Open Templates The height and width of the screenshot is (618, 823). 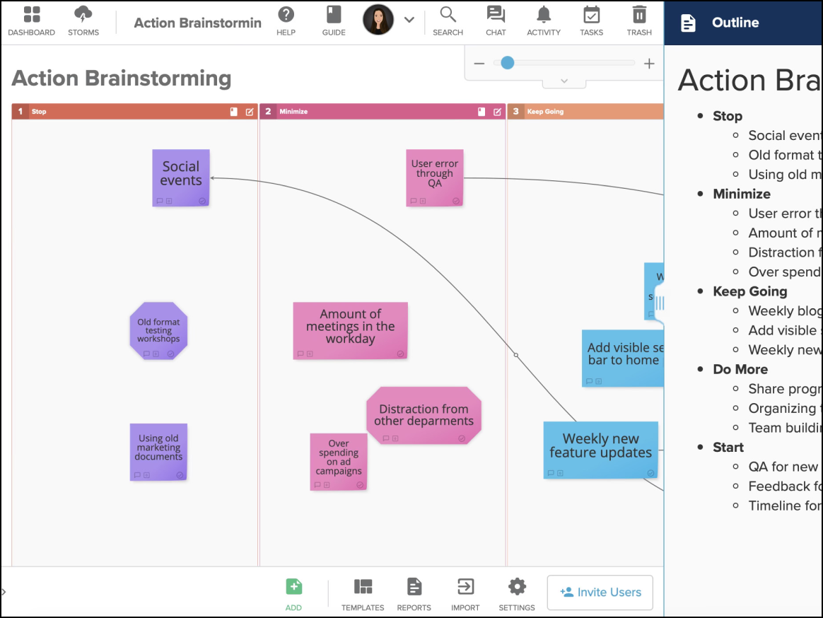click(363, 595)
